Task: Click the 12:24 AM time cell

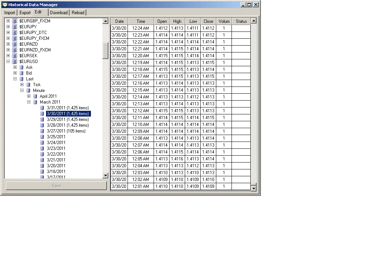Action: coord(141,28)
